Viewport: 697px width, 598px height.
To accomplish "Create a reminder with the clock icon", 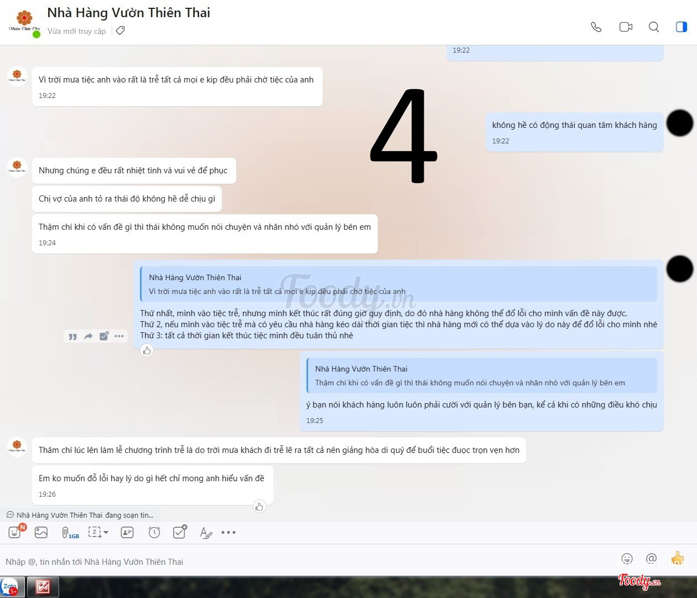I will 154,532.
